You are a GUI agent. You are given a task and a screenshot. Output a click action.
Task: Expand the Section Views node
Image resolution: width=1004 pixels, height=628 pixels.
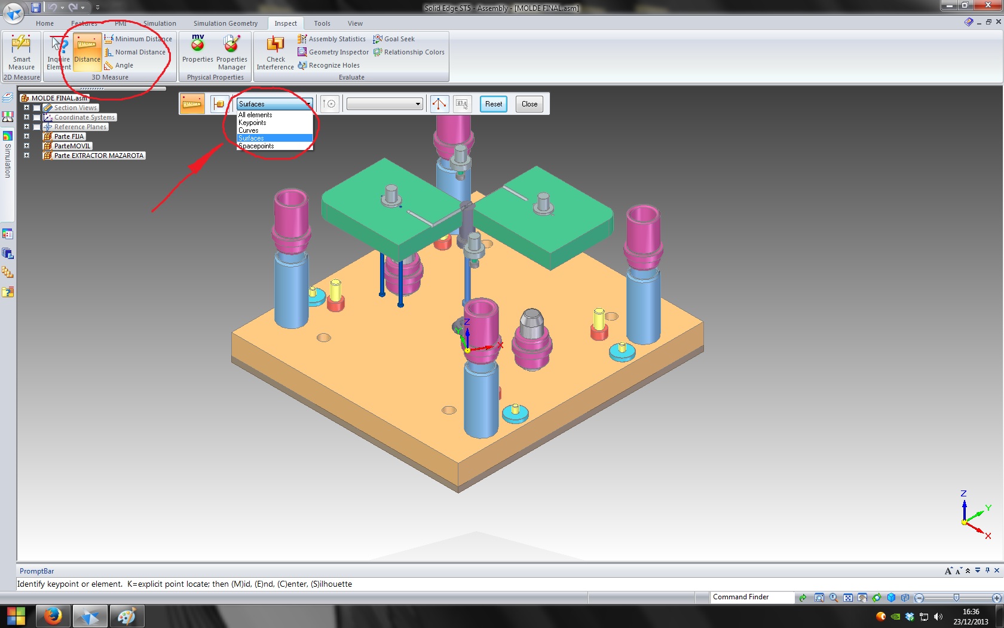tap(26, 108)
